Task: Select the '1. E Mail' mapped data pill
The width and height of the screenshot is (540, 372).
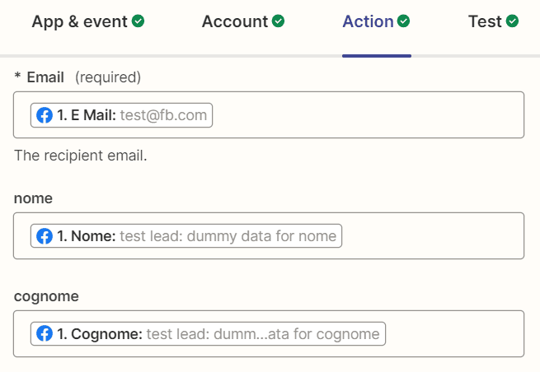Action: [x=122, y=115]
